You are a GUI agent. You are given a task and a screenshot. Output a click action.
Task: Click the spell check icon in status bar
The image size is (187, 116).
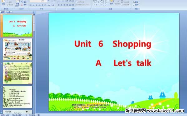pyautogui.click(x=26, y=115)
